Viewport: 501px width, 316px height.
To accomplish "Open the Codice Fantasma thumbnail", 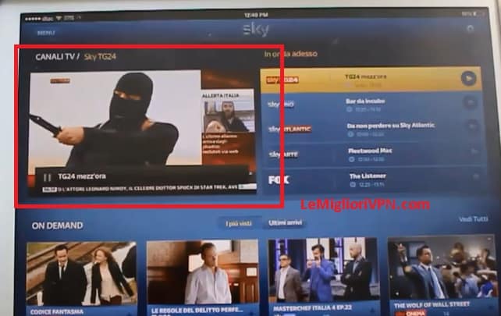I will point(81,274).
